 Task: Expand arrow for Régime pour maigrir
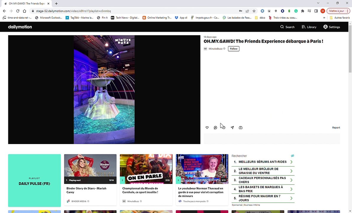click(x=291, y=198)
